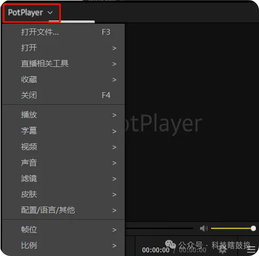Open the 声音 audio submenu
This screenshot has width=259, height=256.
point(64,163)
